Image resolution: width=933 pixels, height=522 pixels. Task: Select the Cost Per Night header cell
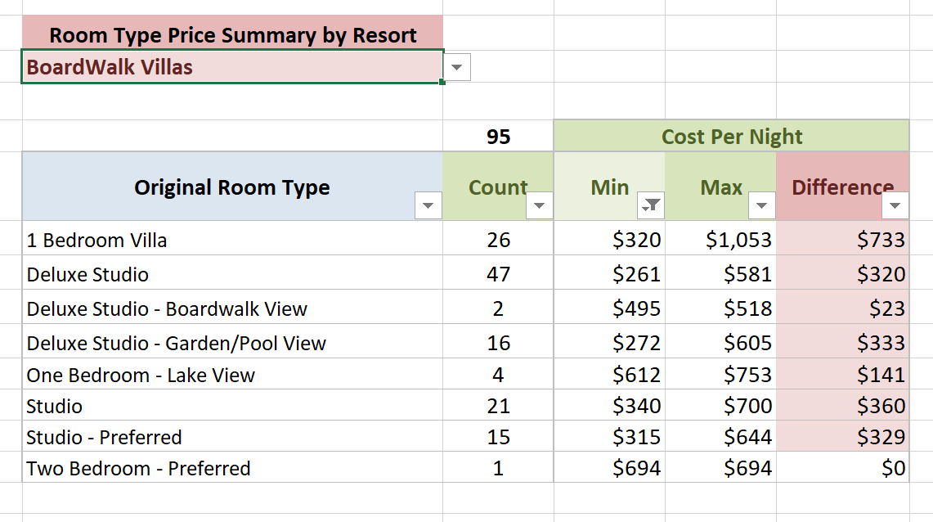click(731, 137)
